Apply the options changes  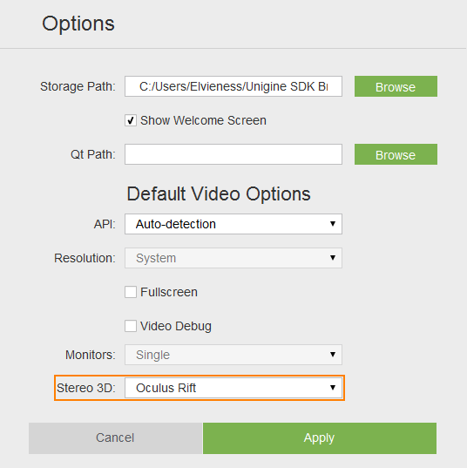click(320, 438)
